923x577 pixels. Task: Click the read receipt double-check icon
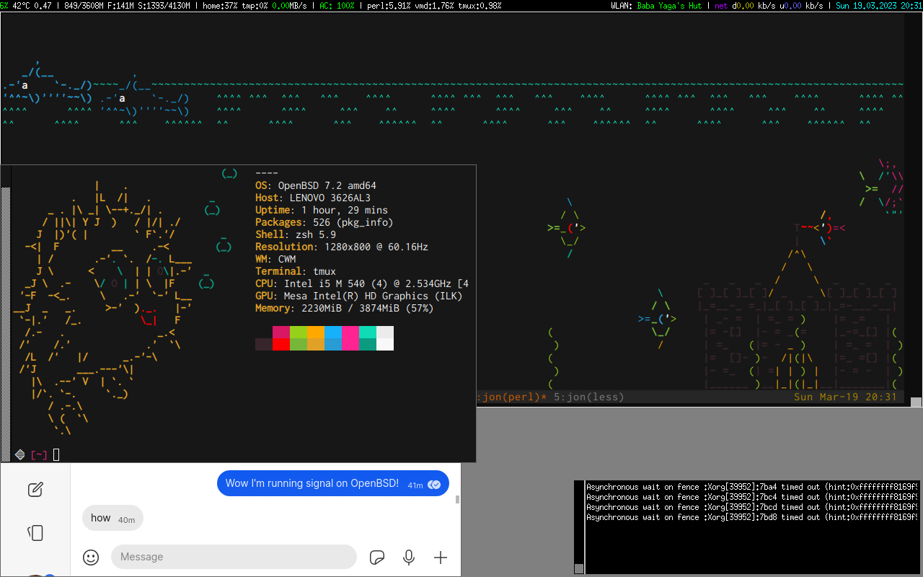pyautogui.click(x=434, y=485)
